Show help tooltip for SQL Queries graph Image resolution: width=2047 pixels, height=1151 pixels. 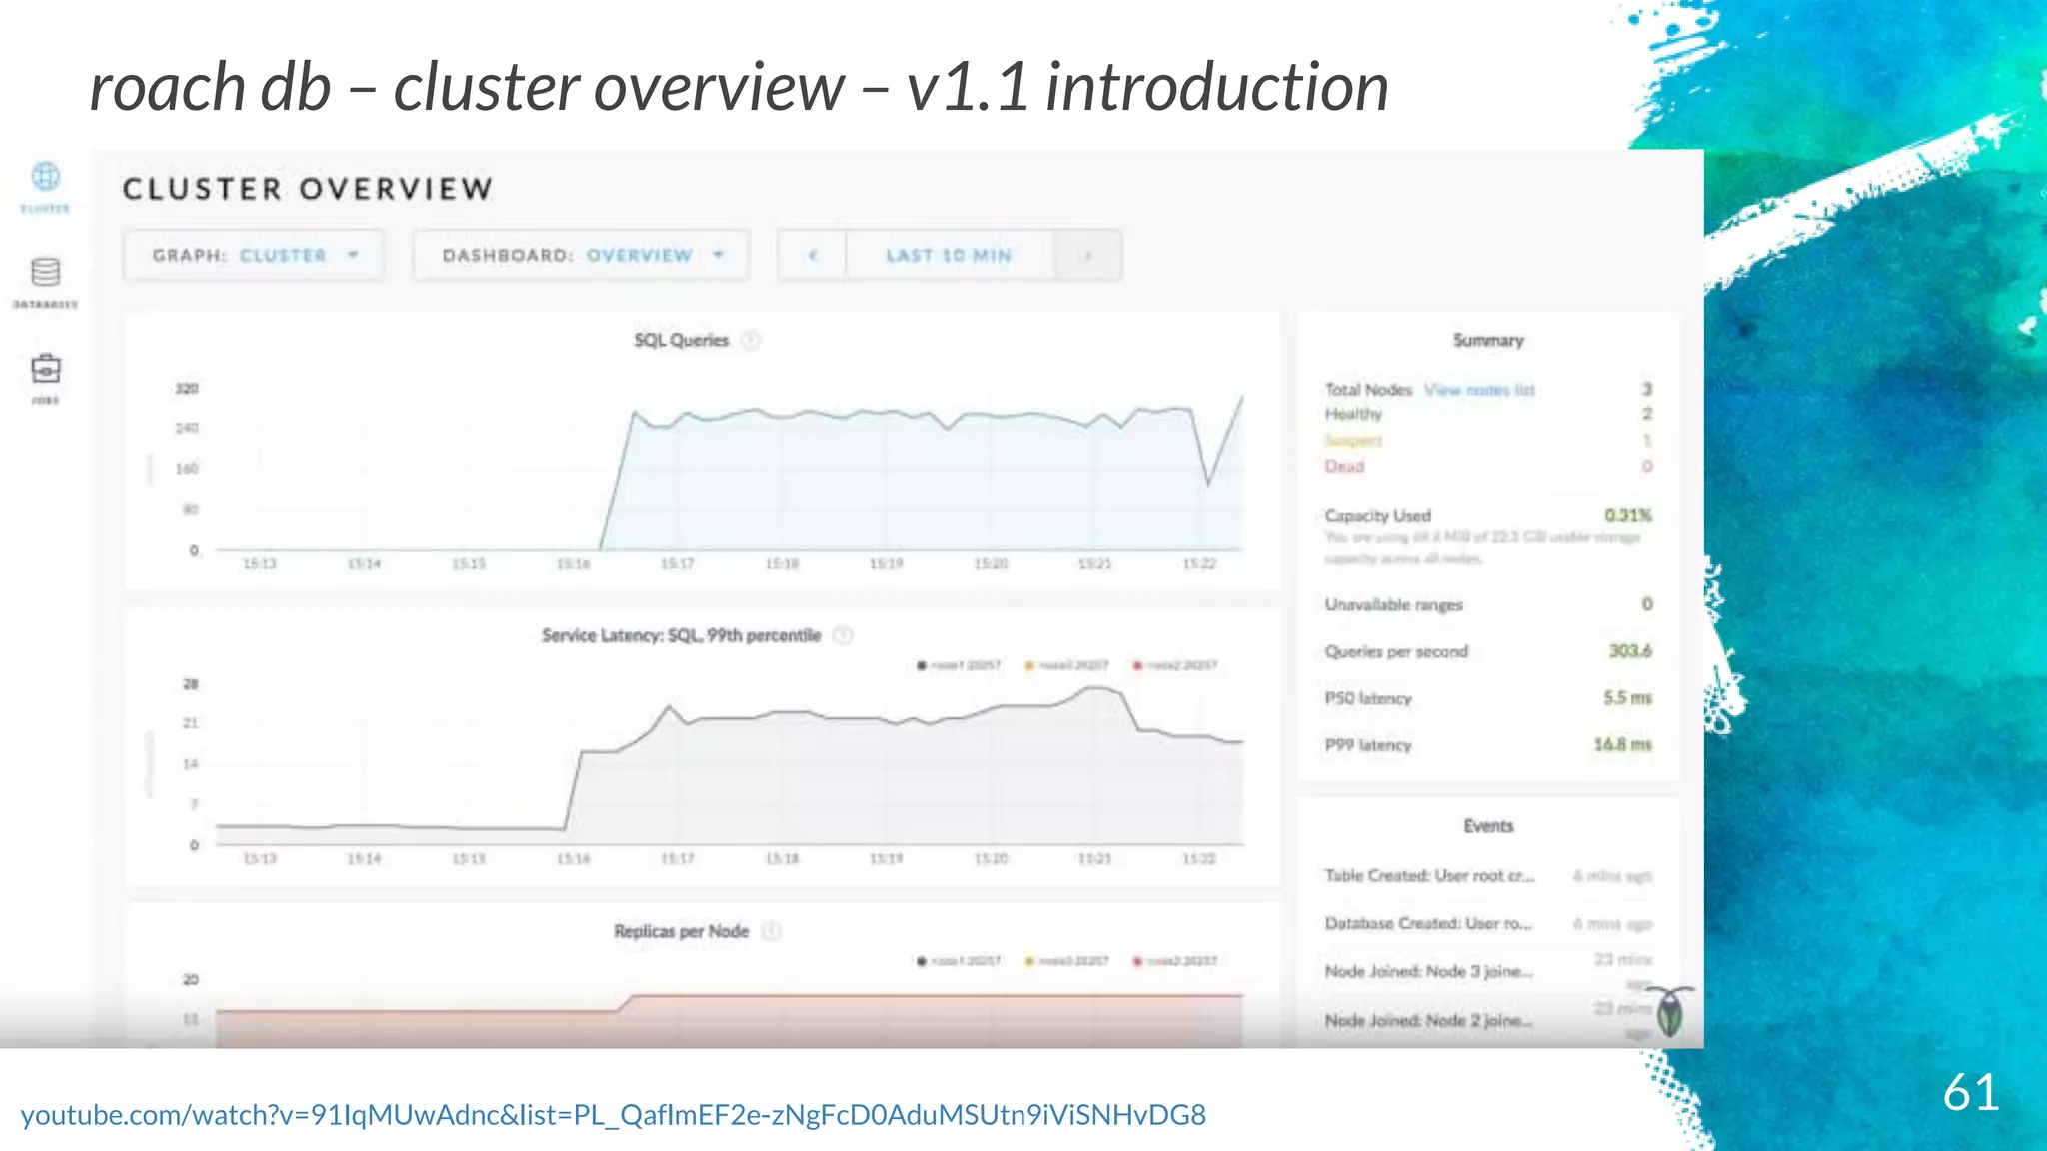[751, 341]
